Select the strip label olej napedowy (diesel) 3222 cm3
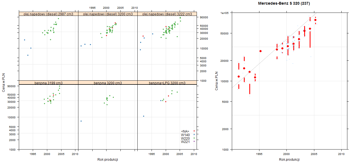This screenshot has width=355, height=164. 167,14
